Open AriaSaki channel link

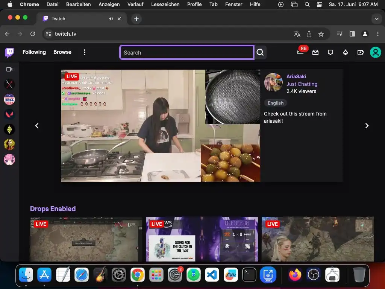pos(296,76)
